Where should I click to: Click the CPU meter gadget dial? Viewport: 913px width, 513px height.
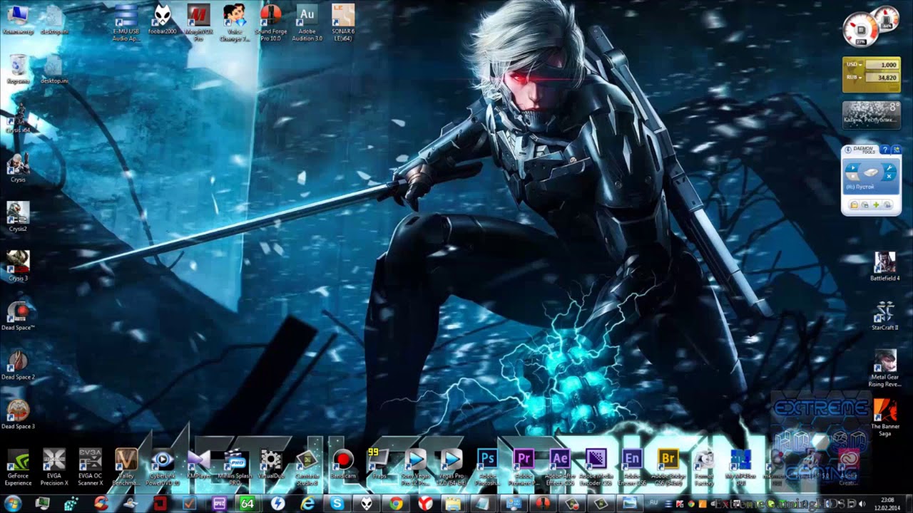tap(861, 30)
